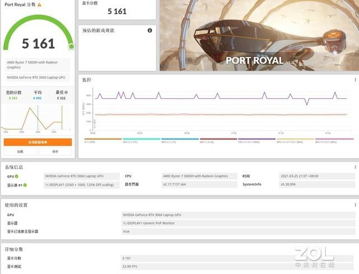Select 'NVIDIA GeForce RTX 3060 Laptop GPU' under gauge
This screenshot has height=274, width=359.
coord(38,77)
